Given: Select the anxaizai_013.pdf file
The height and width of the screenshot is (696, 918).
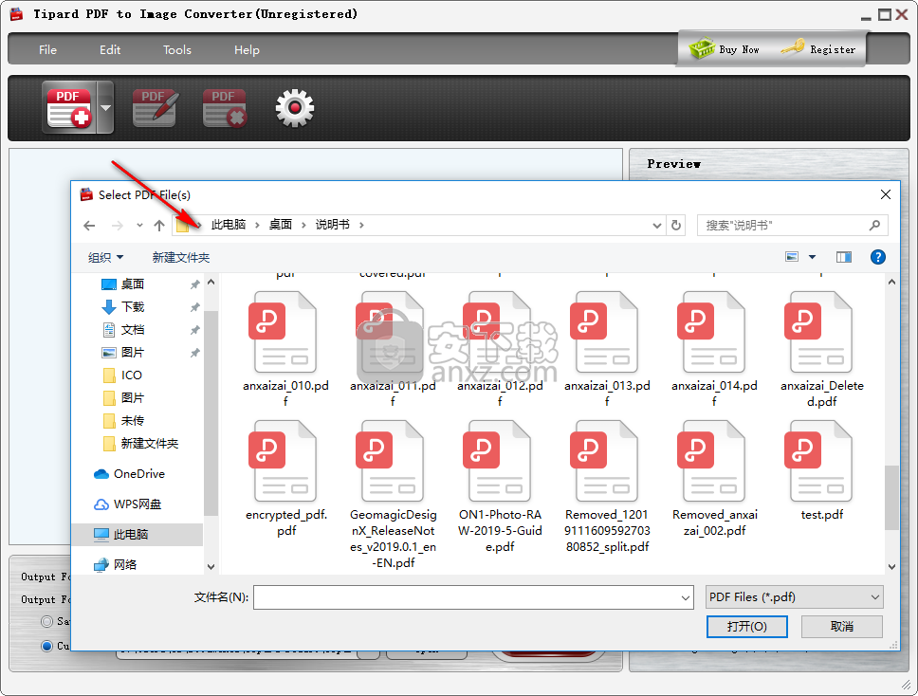Looking at the screenshot, I should pyautogui.click(x=607, y=350).
